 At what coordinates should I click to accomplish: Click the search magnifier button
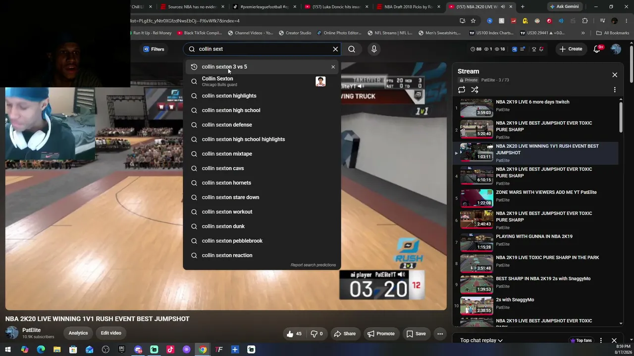[351, 49]
